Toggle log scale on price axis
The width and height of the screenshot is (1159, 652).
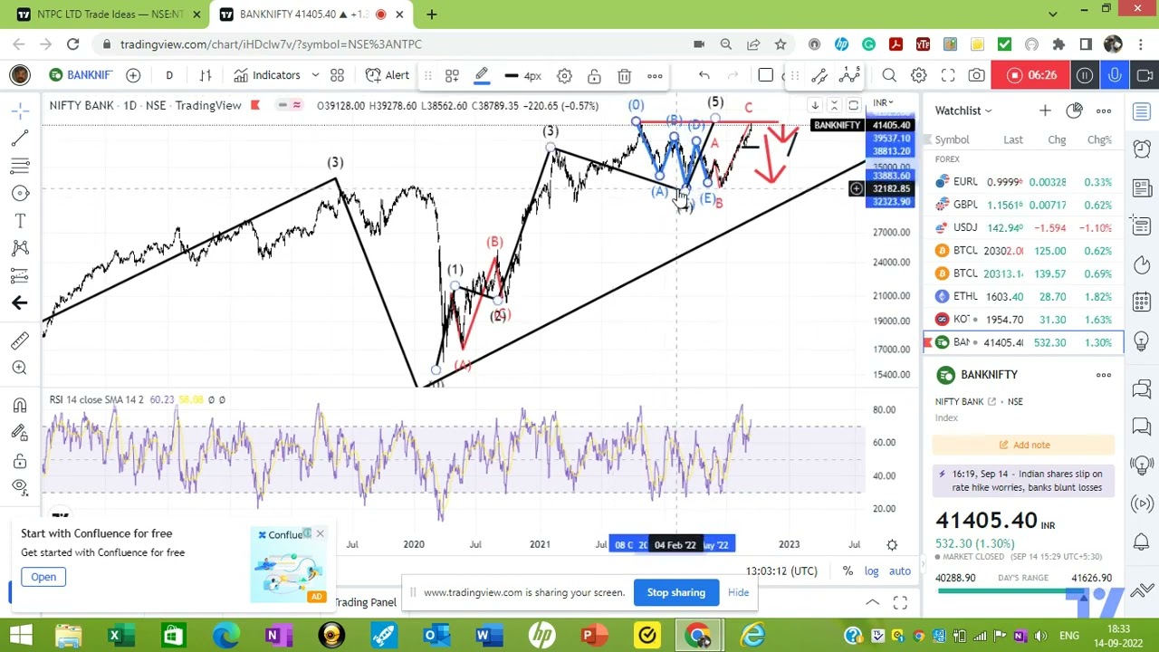[x=871, y=571]
